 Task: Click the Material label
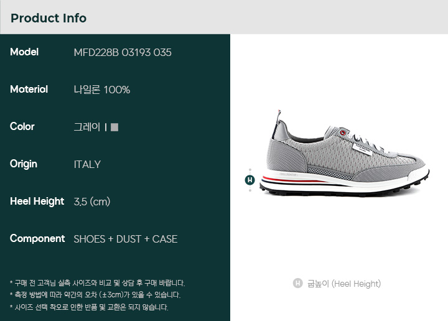click(29, 90)
